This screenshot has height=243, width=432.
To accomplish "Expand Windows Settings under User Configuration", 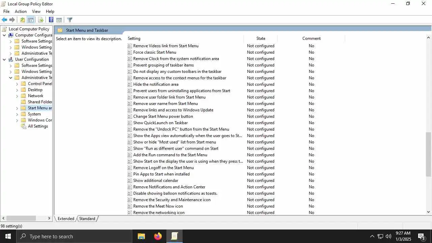I will tap(10, 72).
